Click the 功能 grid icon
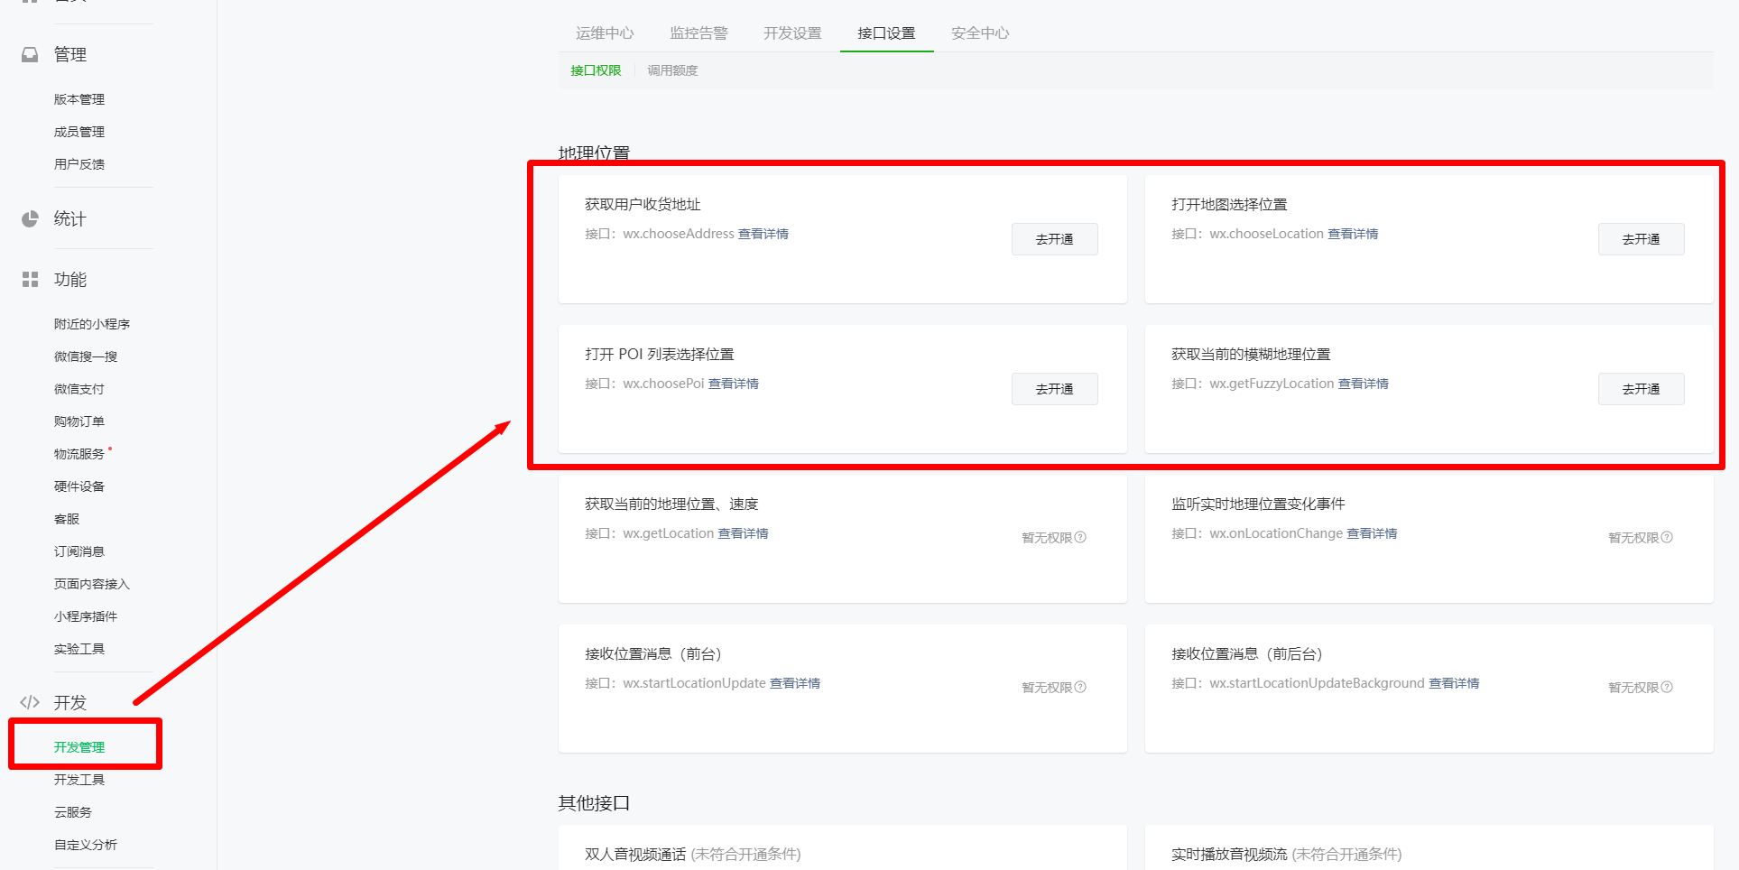 [x=30, y=280]
